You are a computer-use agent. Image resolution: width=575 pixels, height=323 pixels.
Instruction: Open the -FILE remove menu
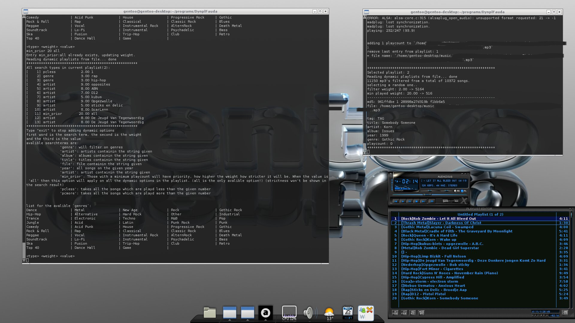404,313
